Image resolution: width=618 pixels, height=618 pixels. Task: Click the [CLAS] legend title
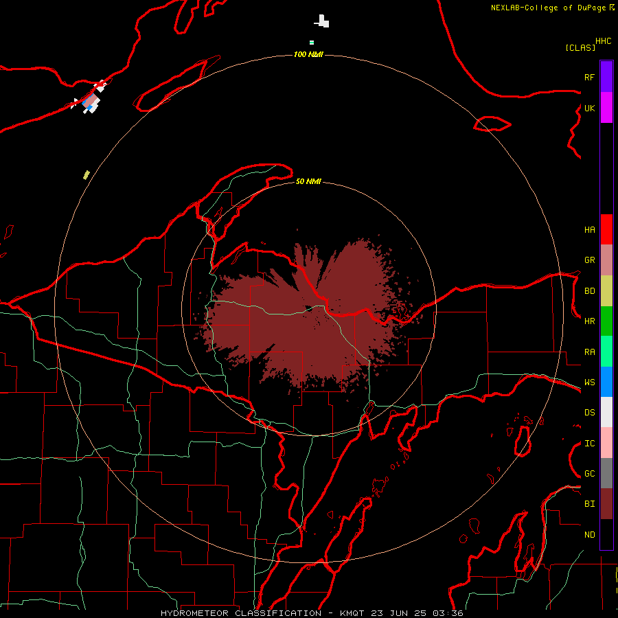[580, 47]
